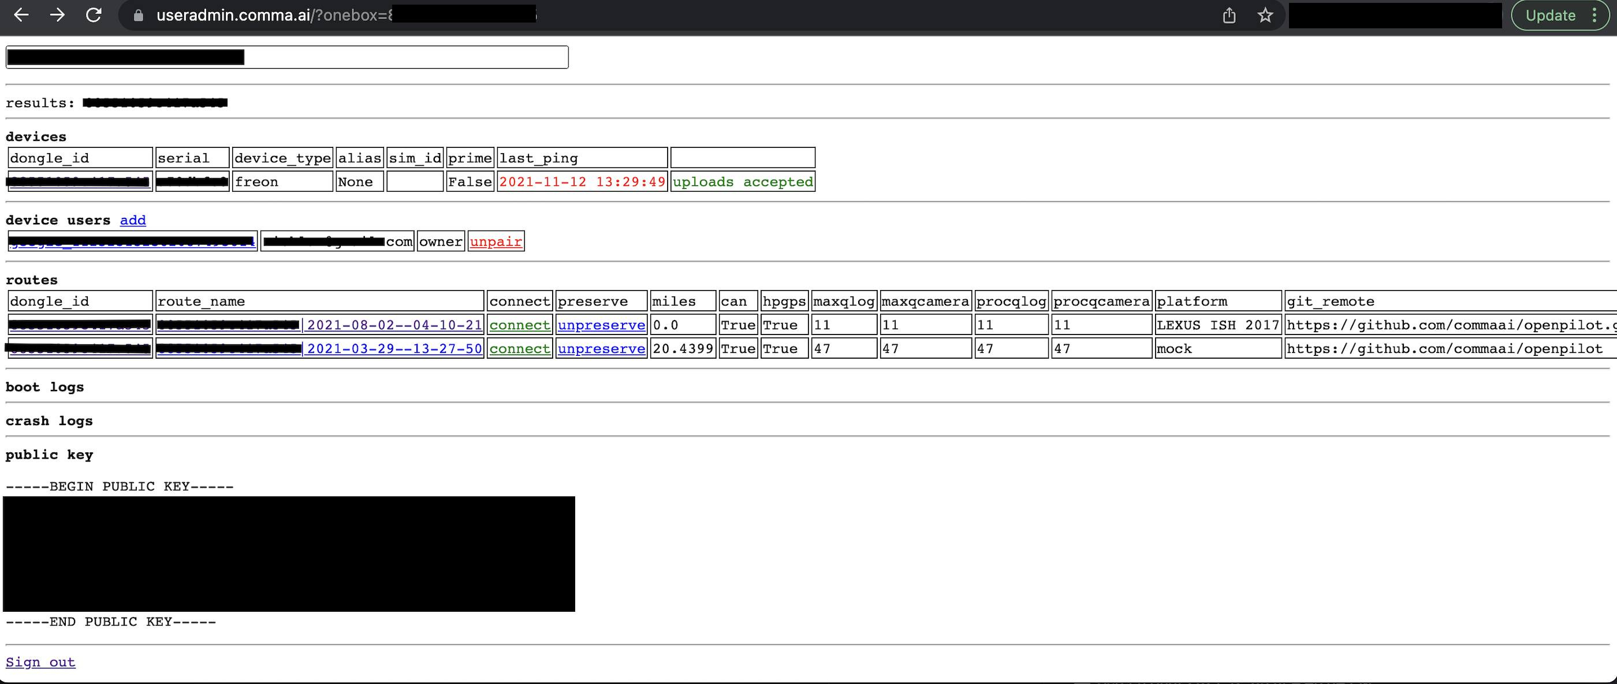Click the share page icon
Screen dimensions: 1617x684
[x=1228, y=15]
